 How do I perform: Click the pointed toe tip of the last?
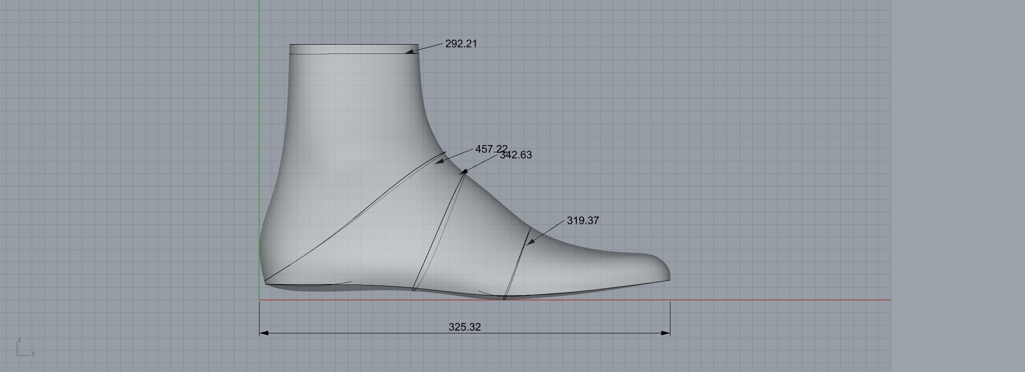669,273
